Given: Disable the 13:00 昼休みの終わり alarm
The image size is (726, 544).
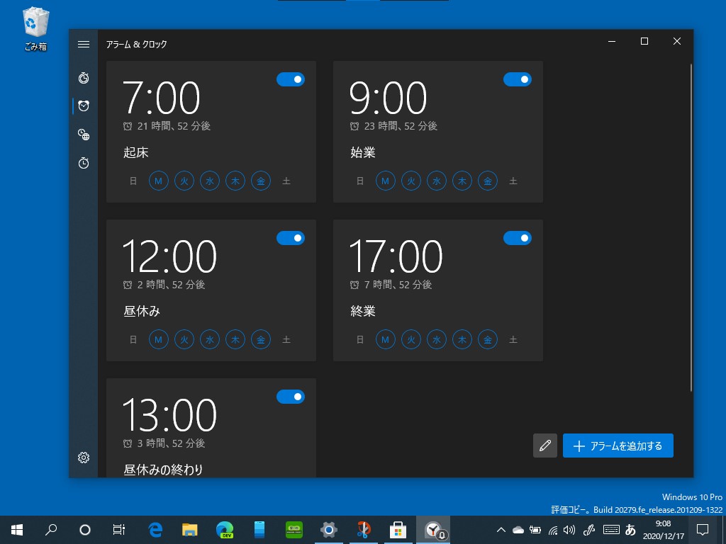Looking at the screenshot, I should [x=291, y=397].
